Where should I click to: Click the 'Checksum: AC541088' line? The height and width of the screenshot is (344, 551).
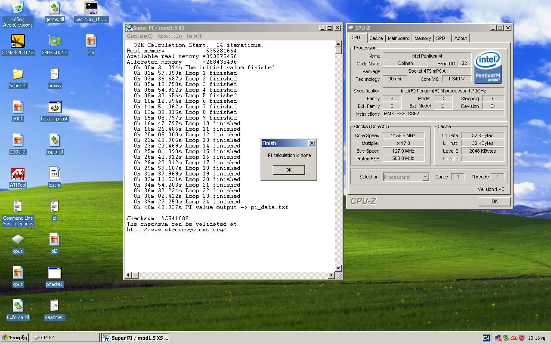pyautogui.click(x=158, y=218)
